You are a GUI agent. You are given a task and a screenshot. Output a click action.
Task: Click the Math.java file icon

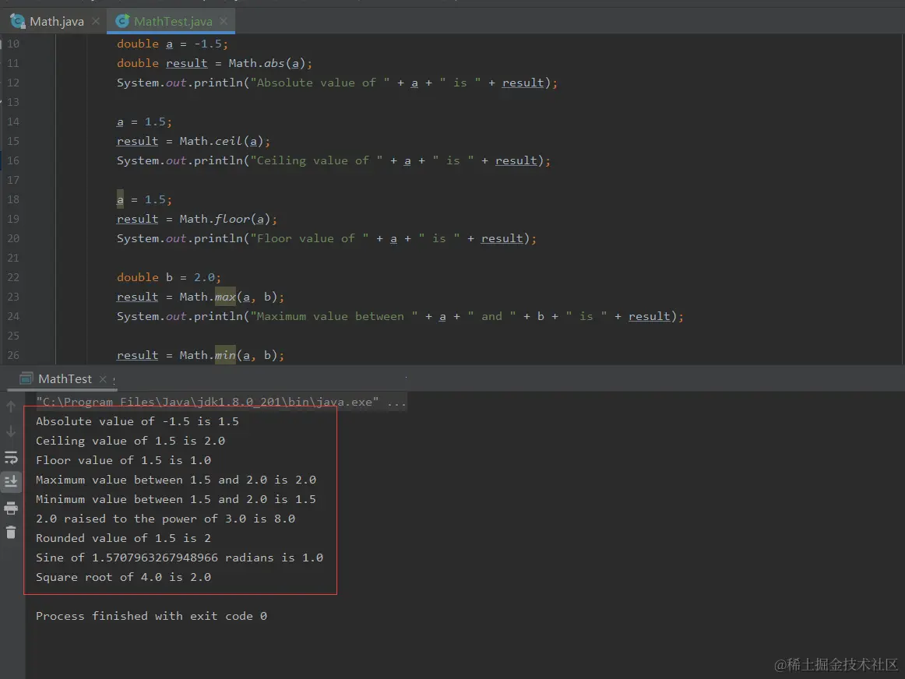[x=18, y=21]
